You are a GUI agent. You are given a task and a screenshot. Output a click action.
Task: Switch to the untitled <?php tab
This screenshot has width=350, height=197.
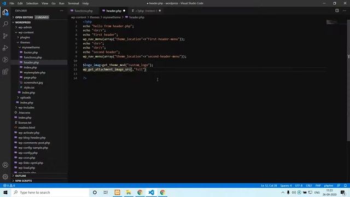[x=146, y=11]
